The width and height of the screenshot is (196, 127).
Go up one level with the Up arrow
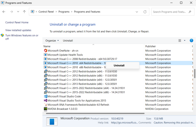point(24,12)
